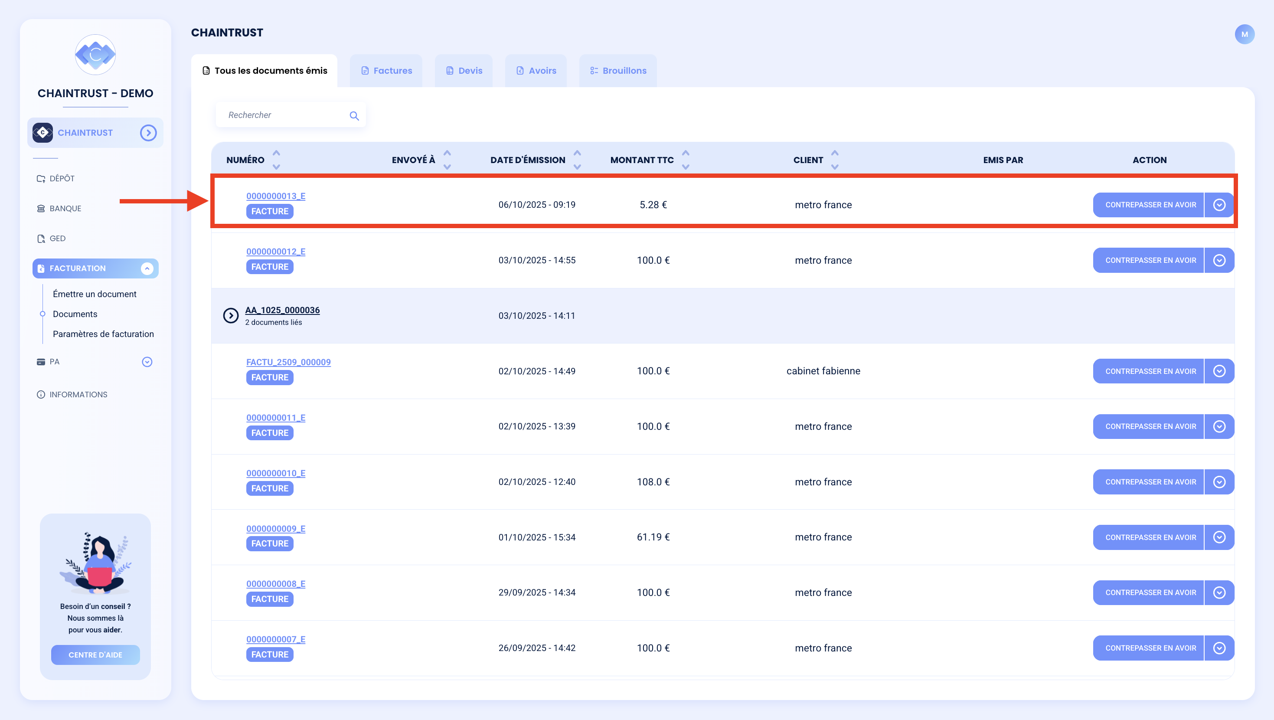Switch to the Avoirs tab
The width and height of the screenshot is (1274, 720).
536,71
